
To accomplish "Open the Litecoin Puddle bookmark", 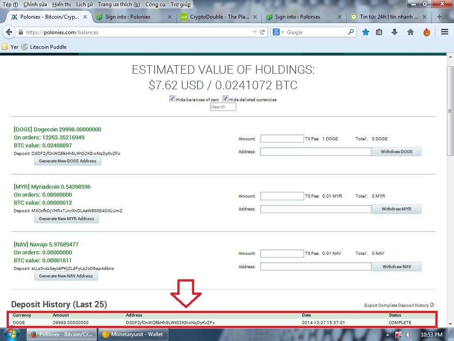I will (x=44, y=47).
